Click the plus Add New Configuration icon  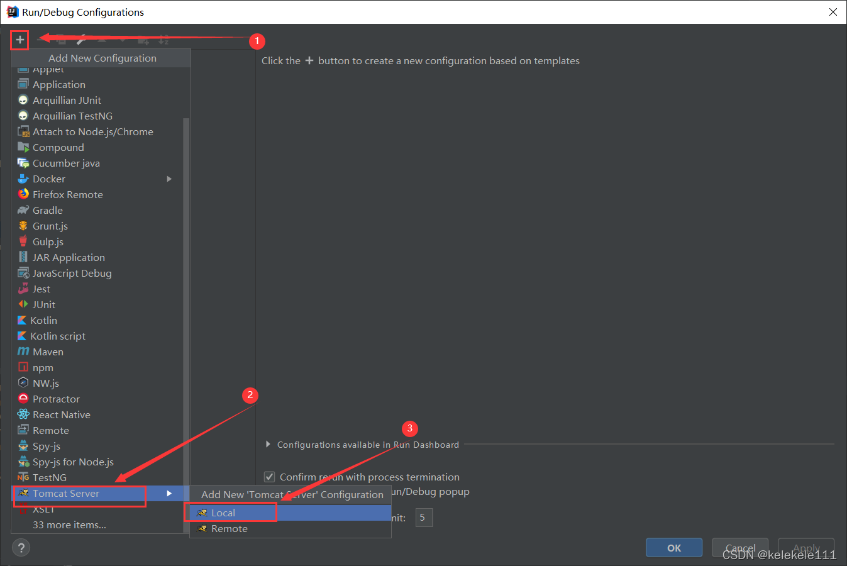[x=19, y=40]
